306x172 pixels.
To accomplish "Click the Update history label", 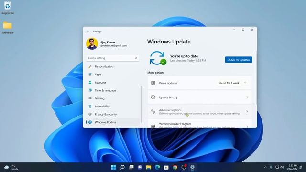I will pos(168,97).
